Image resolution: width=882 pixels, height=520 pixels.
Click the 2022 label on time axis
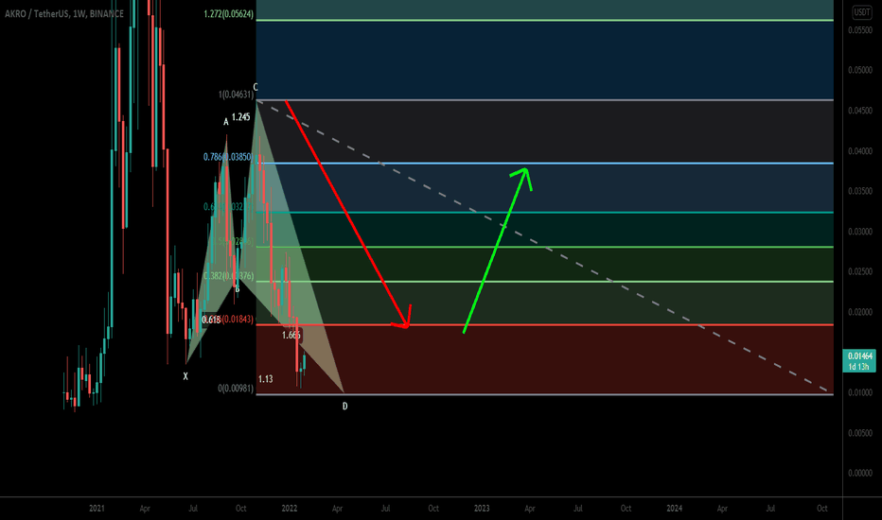click(x=290, y=509)
